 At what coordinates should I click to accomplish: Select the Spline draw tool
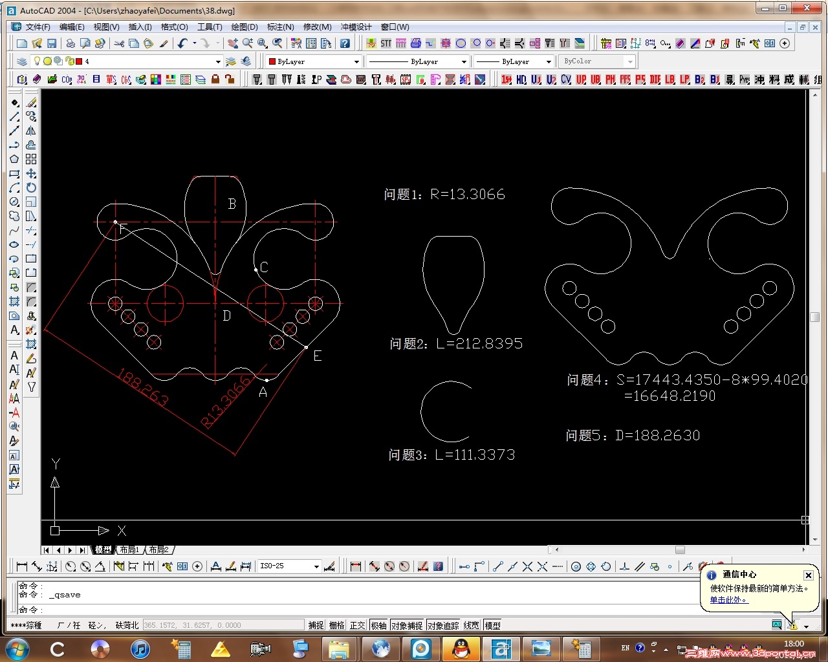[14, 231]
